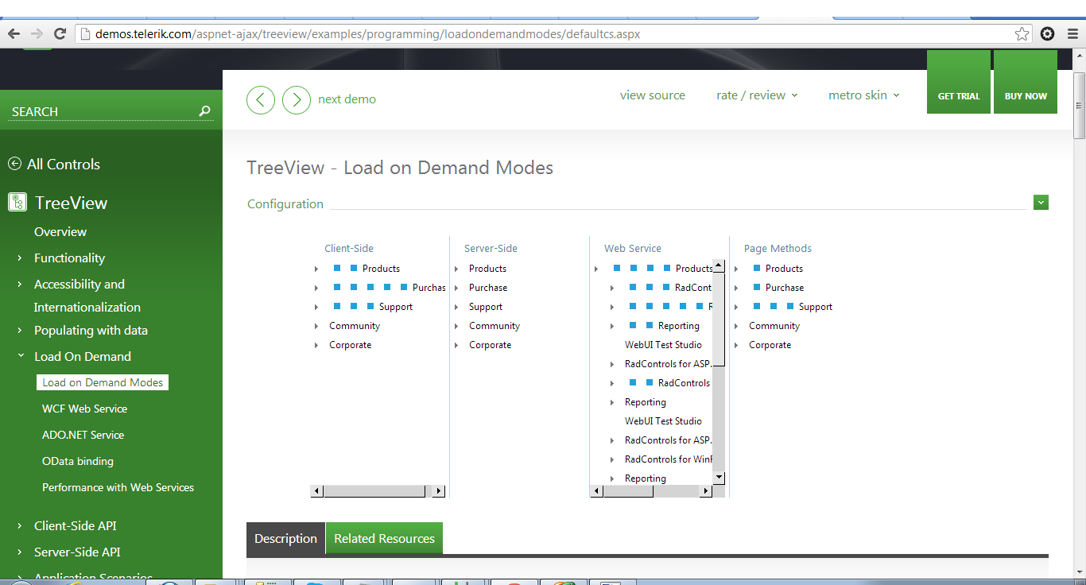Expand the Products node arrow in the Server-Side tree
This screenshot has width=1086, height=585.
(456, 269)
